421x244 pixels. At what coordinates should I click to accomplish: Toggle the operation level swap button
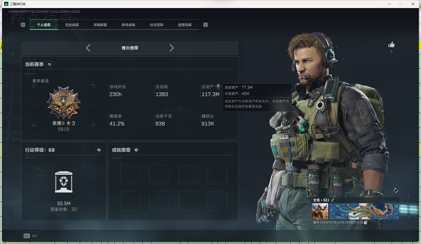point(99,150)
